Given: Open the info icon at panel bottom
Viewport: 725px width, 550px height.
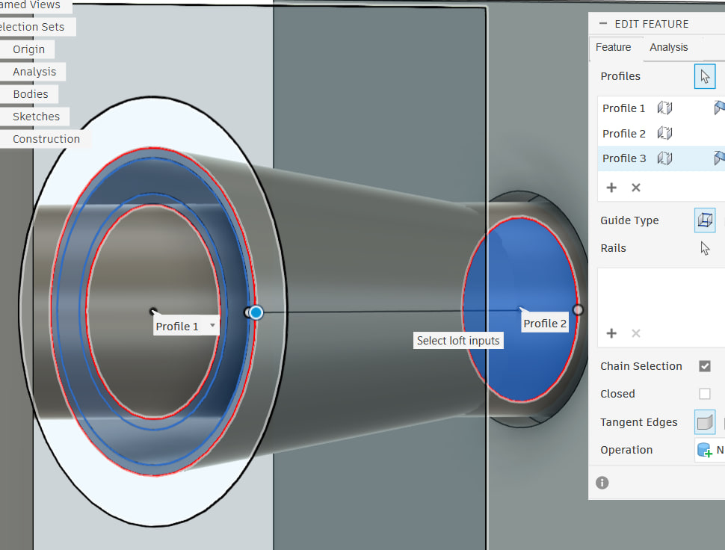Looking at the screenshot, I should (602, 483).
